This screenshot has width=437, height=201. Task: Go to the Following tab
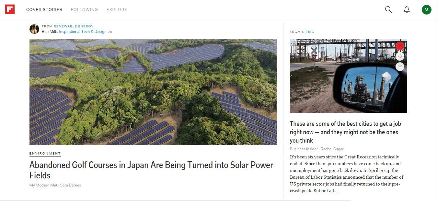(x=84, y=10)
